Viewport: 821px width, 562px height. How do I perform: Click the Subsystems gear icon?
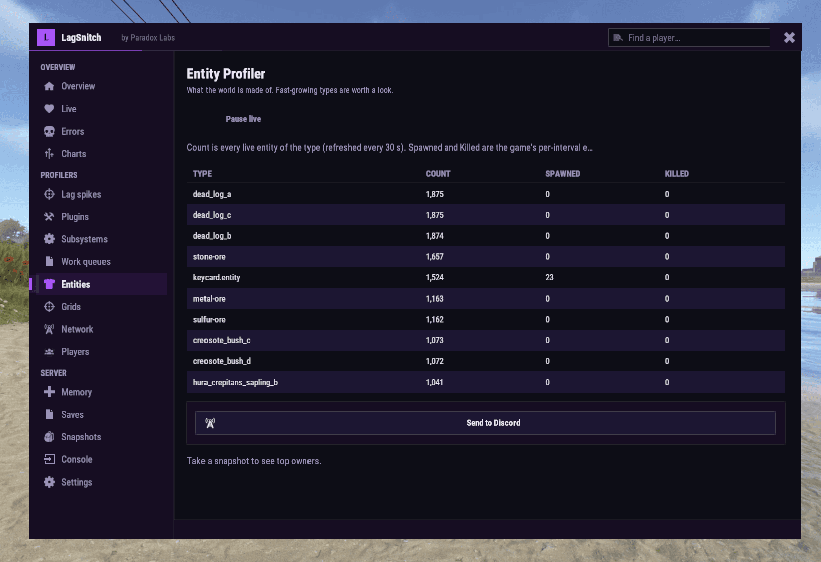[49, 239]
